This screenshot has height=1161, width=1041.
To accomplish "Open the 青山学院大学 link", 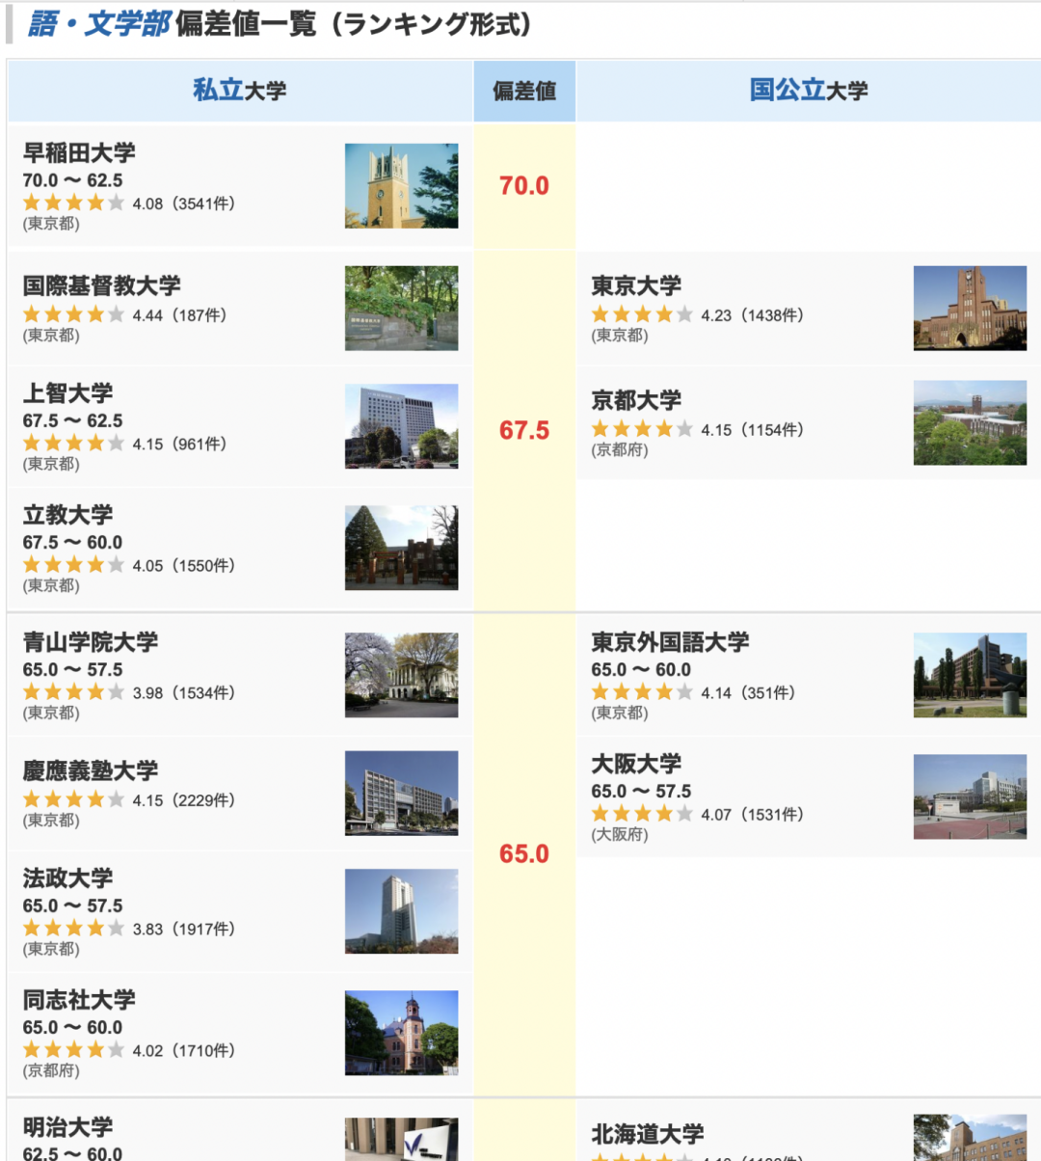I will pos(90,642).
